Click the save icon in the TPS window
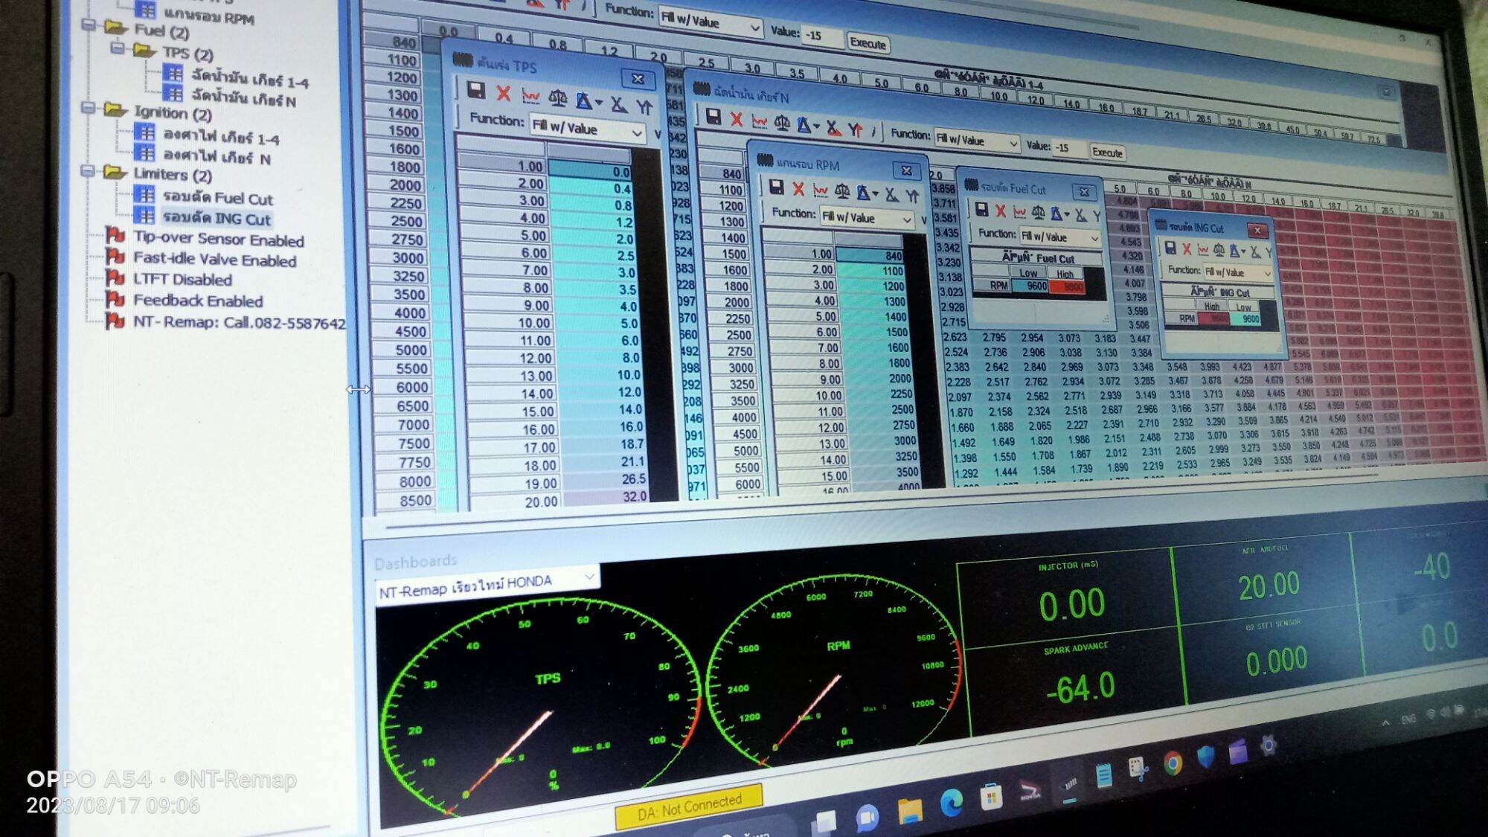The width and height of the screenshot is (1488, 837). [x=476, y=91]
